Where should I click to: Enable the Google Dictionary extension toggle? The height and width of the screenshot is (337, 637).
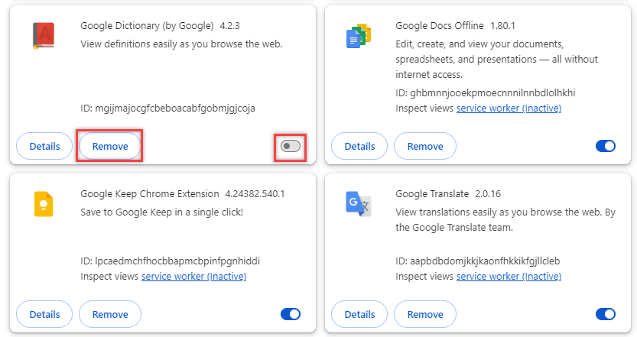[x=291, y=146]
